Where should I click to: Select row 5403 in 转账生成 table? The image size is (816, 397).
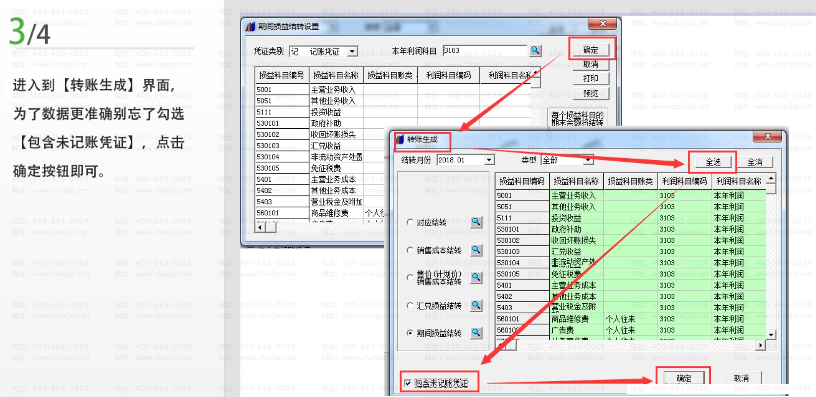point(630,308)
